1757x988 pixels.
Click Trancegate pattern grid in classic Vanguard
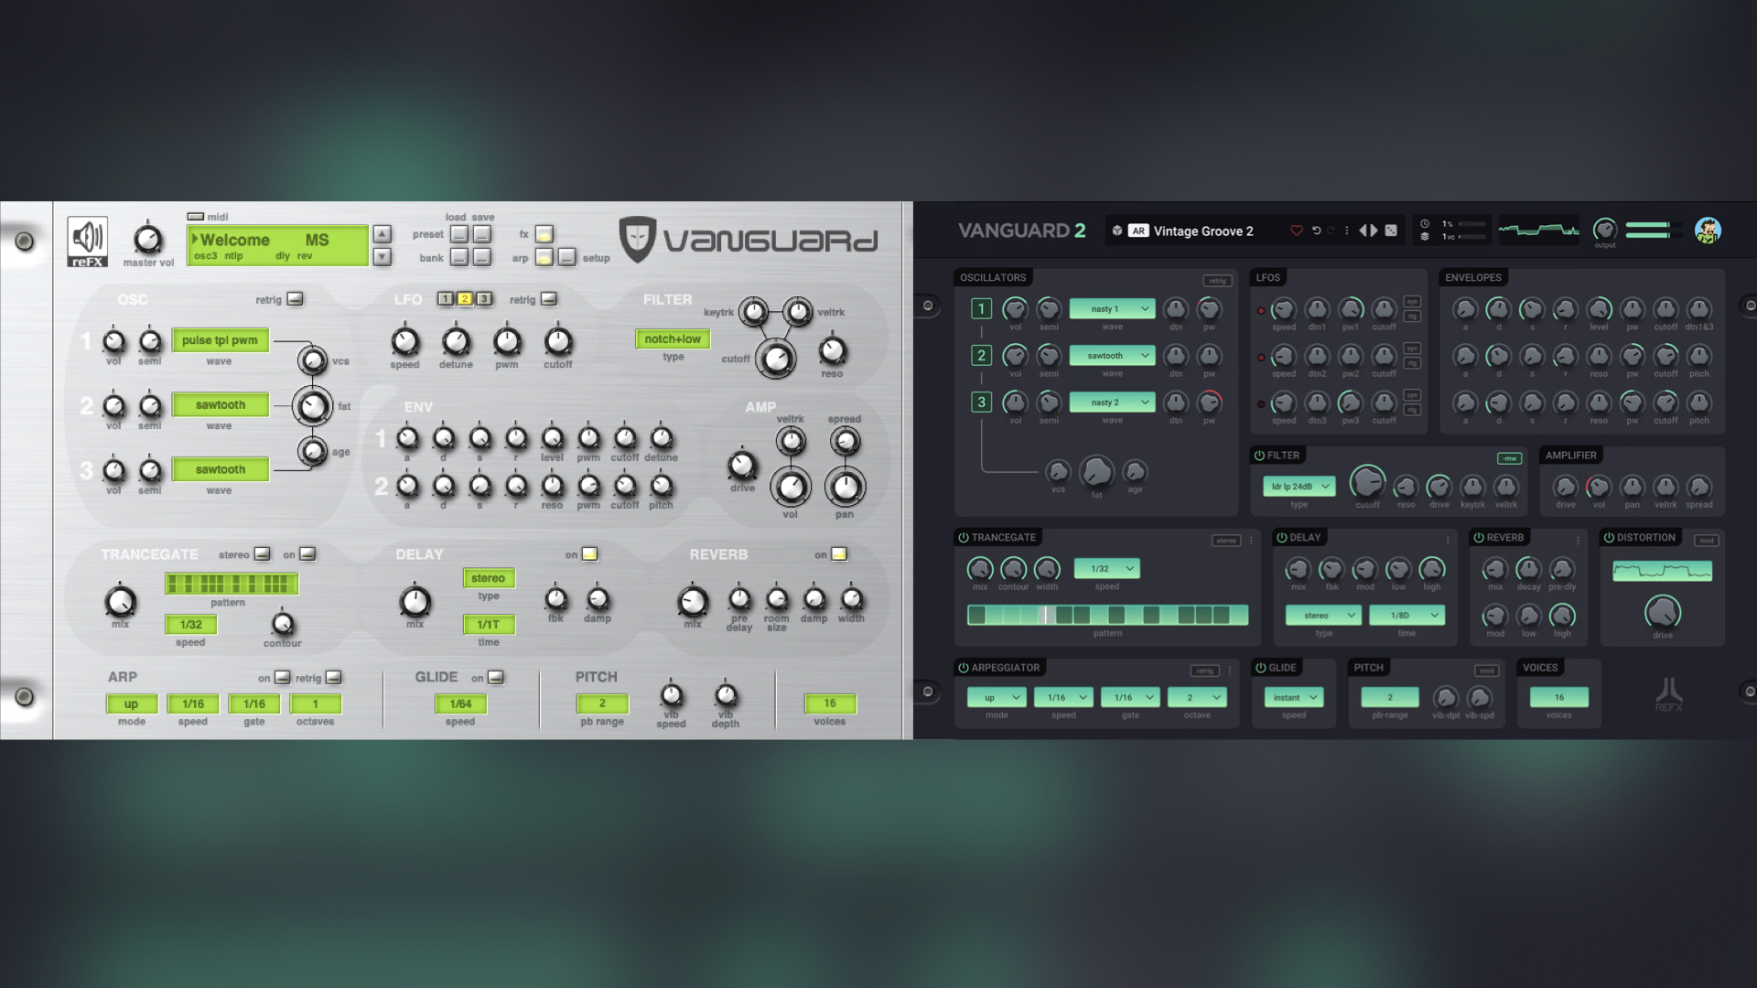pyautogui.click(x=232, y=584)
